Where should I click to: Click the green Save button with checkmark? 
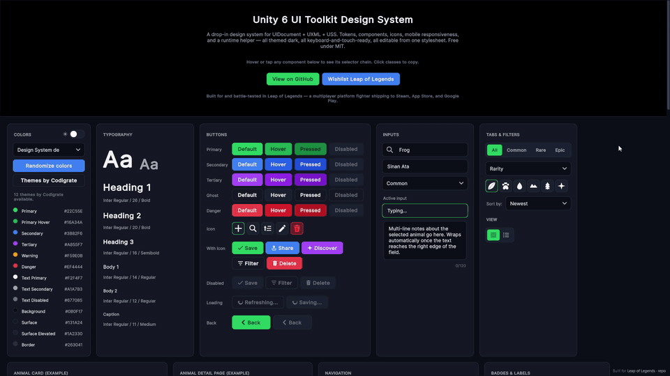click(x=247, y=248)
